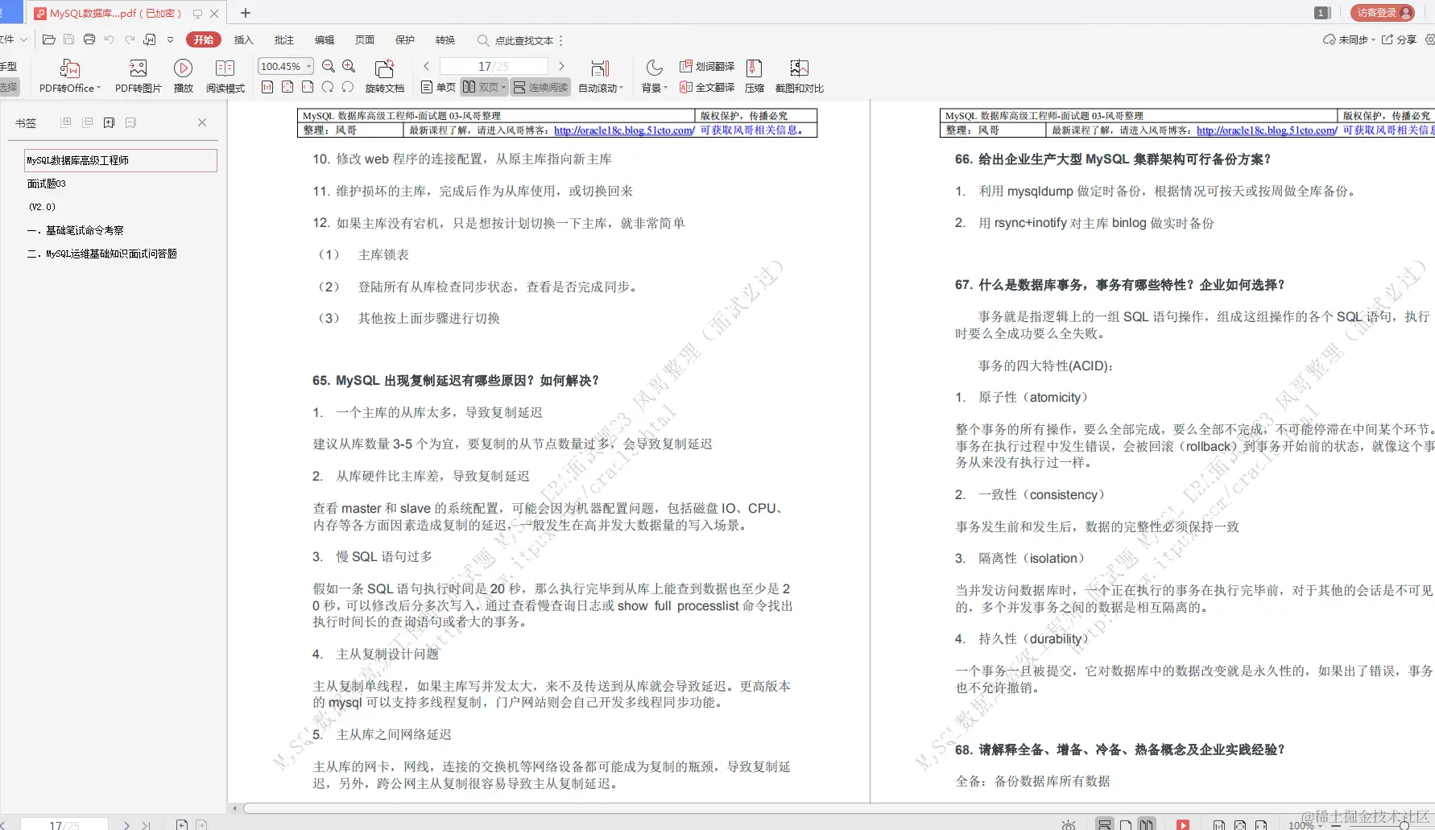Select bookmark 面试题03 in the sidebar

(46, 183)
